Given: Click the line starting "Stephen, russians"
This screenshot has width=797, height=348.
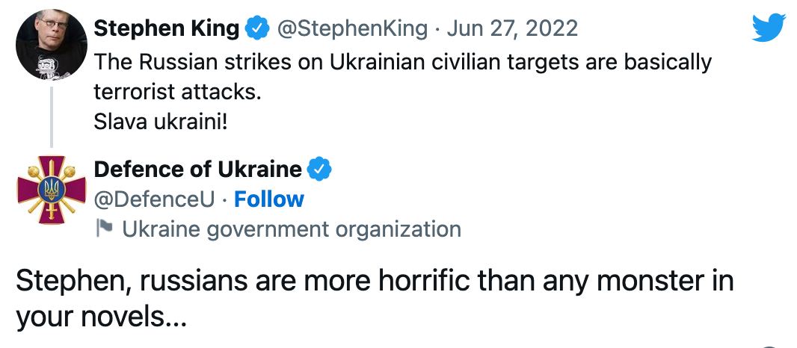Looking at the screenshot, I should coord(374,281).
